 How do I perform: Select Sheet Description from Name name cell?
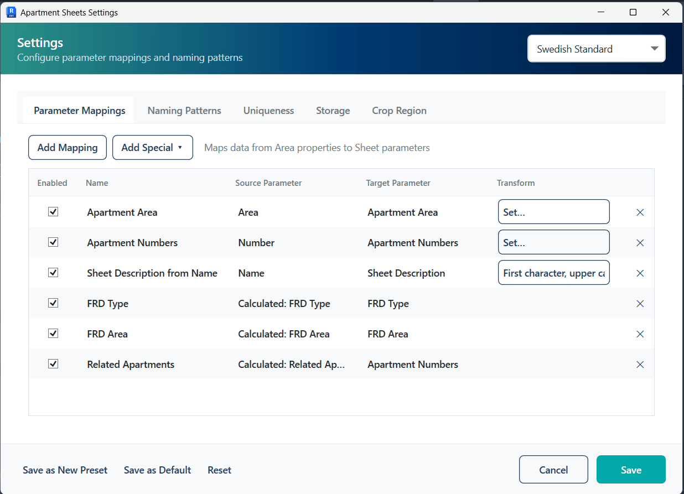[x=152, y=273]
